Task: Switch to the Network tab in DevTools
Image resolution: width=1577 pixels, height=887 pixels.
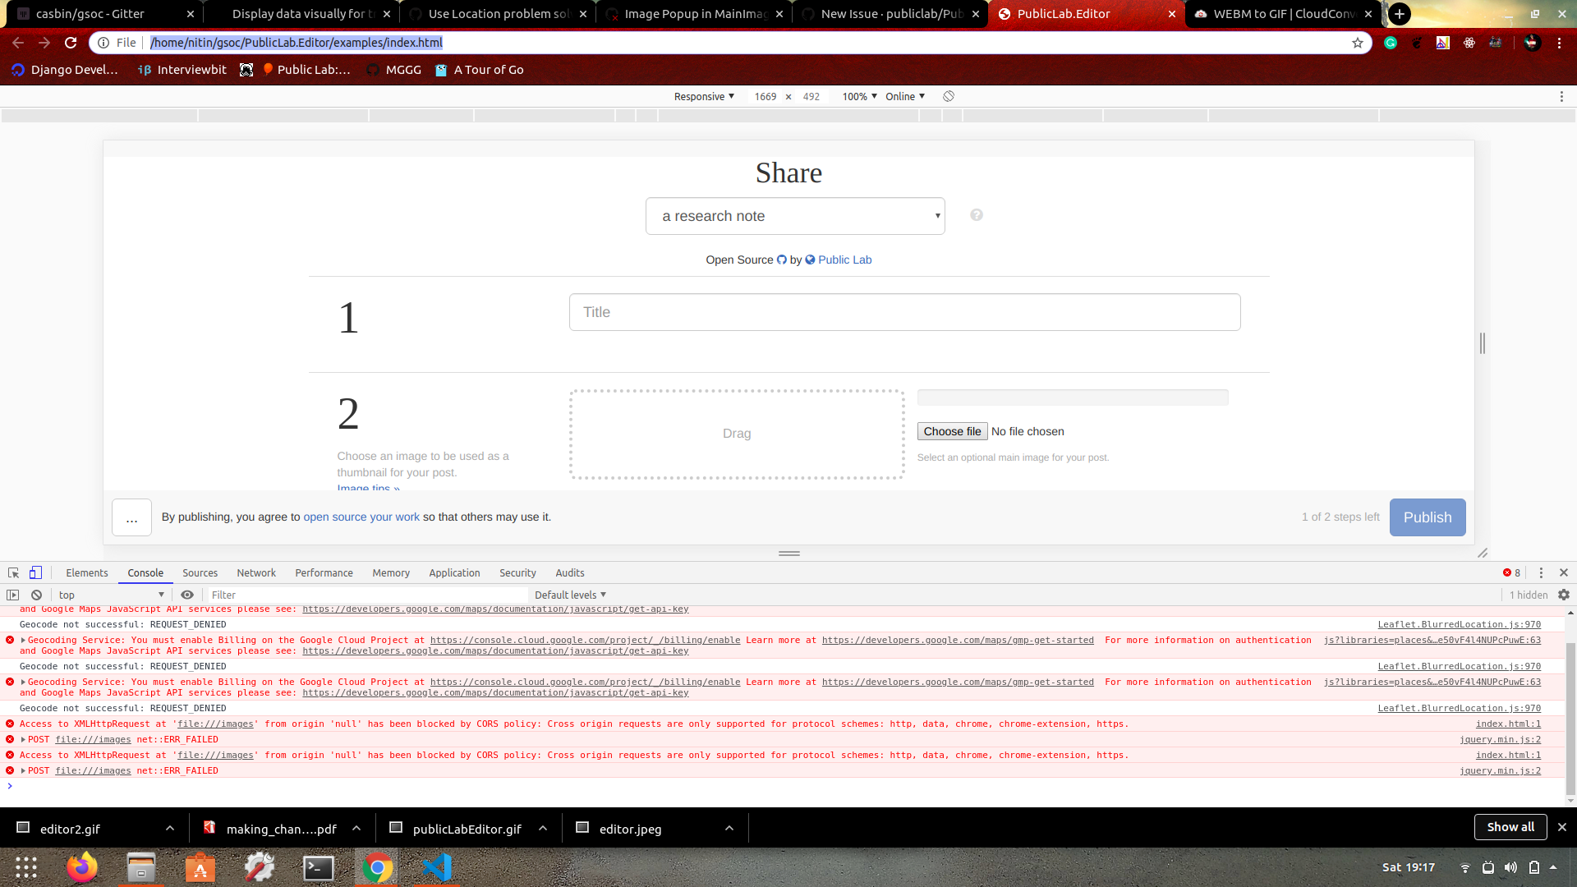Action: click(255, 572)
